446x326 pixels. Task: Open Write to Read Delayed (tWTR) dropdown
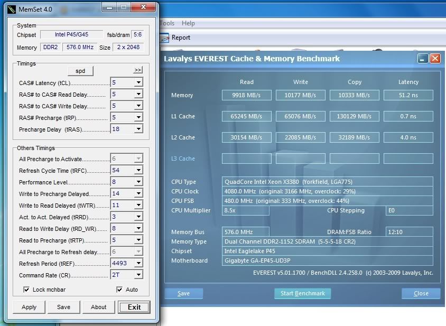point(138,206)
